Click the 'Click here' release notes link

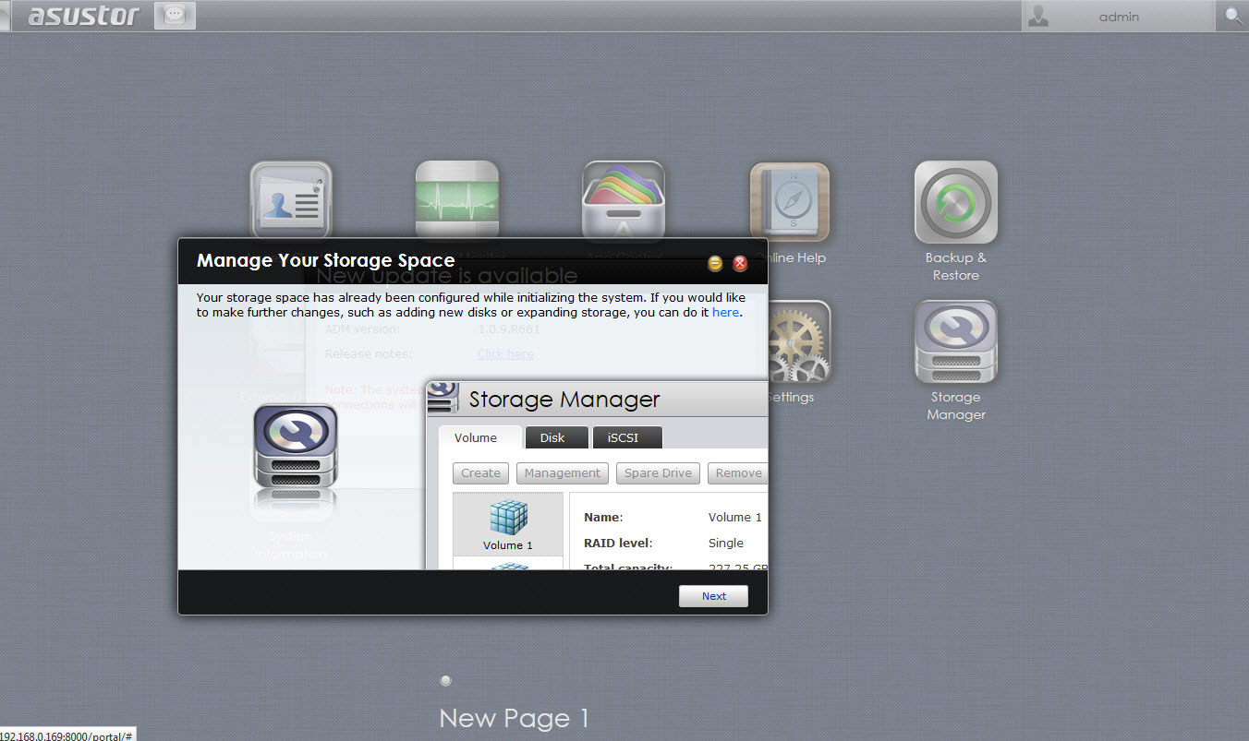point(505,353)
